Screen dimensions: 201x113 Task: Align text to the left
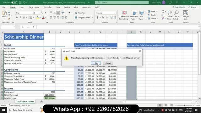tap(51, 18)
